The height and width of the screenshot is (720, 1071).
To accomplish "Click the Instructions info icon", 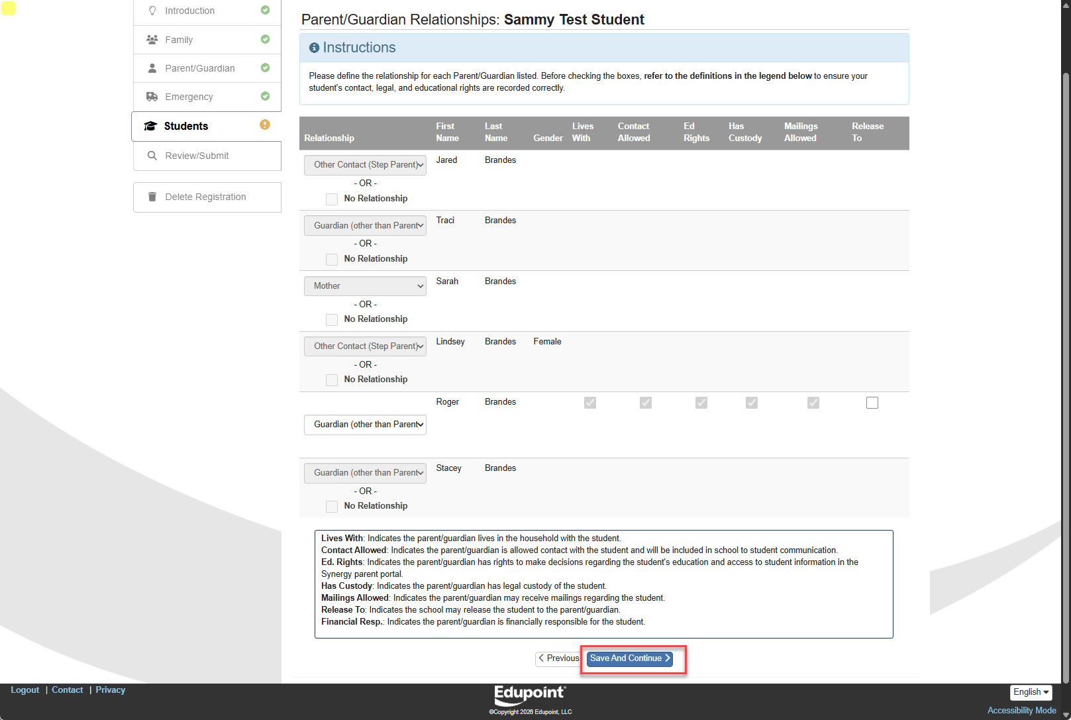I will [x=315, y=48].
